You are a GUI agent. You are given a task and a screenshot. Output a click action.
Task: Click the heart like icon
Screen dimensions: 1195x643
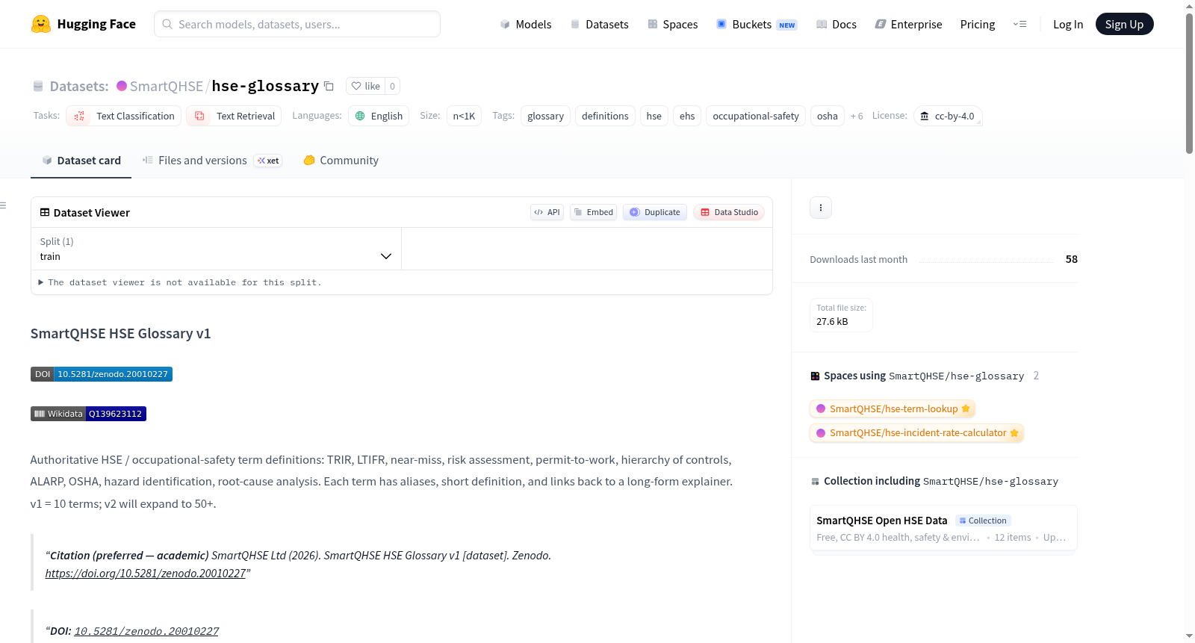(356, 86)
